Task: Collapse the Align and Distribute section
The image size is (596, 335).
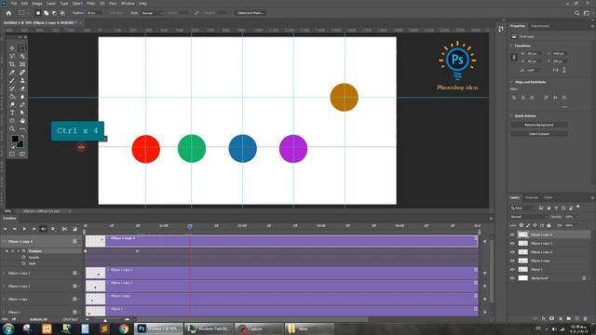Action: tap(511, 82)
